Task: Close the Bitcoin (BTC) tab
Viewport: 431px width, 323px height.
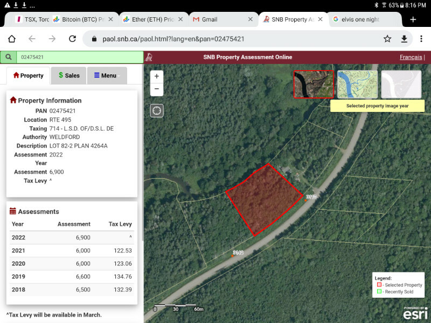Action: pos(110,19)
